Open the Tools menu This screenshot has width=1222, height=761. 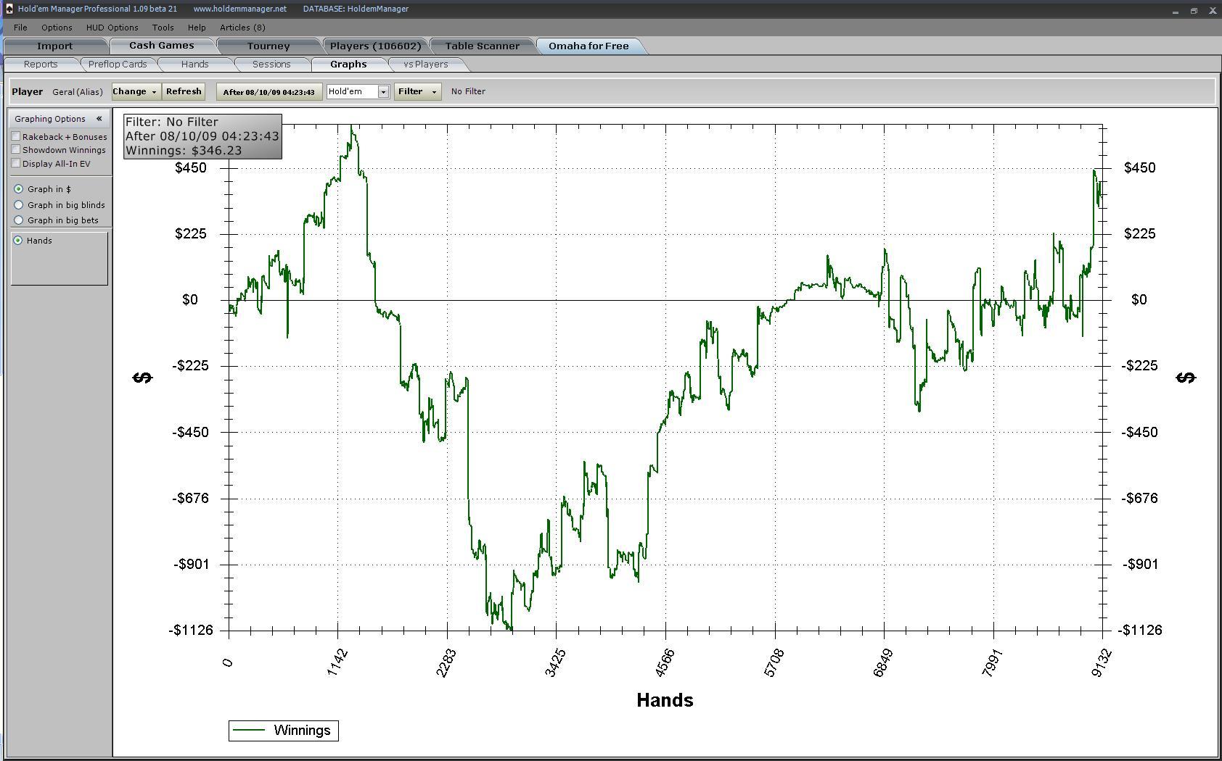click(163, 28)
